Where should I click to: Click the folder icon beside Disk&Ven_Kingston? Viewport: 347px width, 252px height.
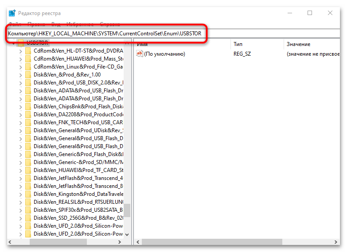click(28, 194)
